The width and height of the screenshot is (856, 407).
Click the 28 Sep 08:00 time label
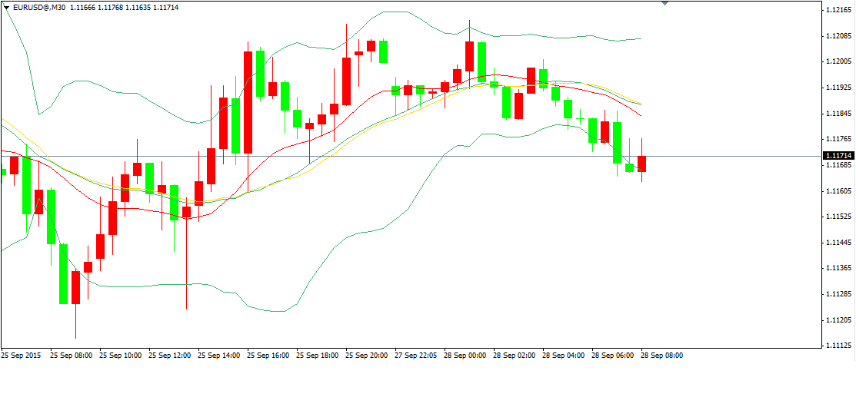tap(661, 356)
